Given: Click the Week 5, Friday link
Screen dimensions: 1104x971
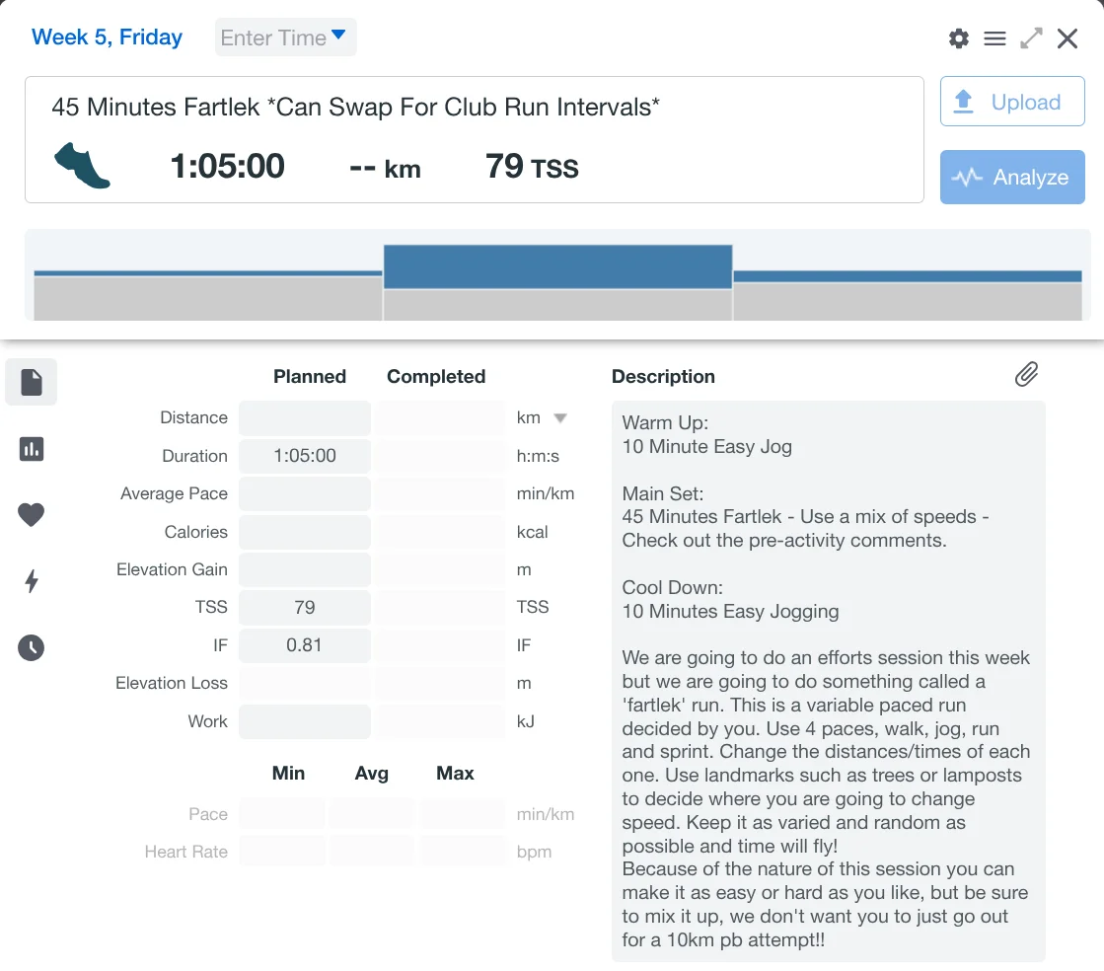Looking at the screenshot, I should [x=107, y=37].
